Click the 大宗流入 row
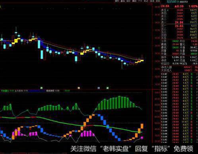 point(179,70)
